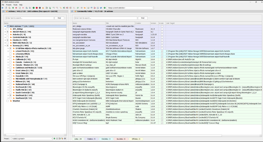Screen dimensions: 263x142
Task: Click the picture image toolbar icon
Action: point(88,8)
